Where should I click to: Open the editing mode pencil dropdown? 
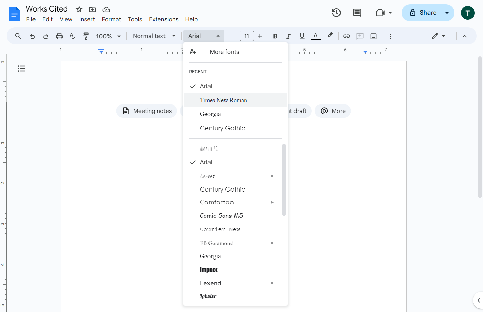438,36
